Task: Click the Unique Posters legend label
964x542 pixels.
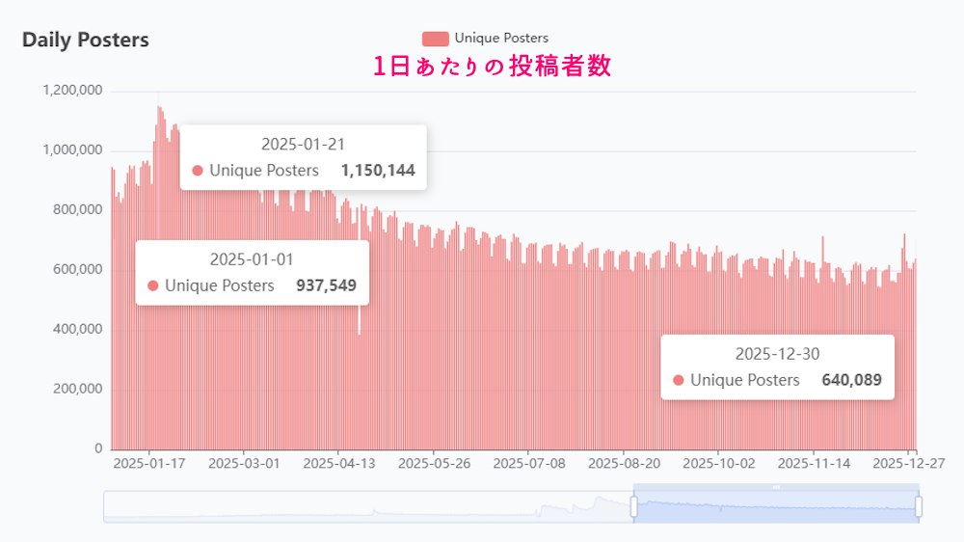Action: tap(501, 39)
